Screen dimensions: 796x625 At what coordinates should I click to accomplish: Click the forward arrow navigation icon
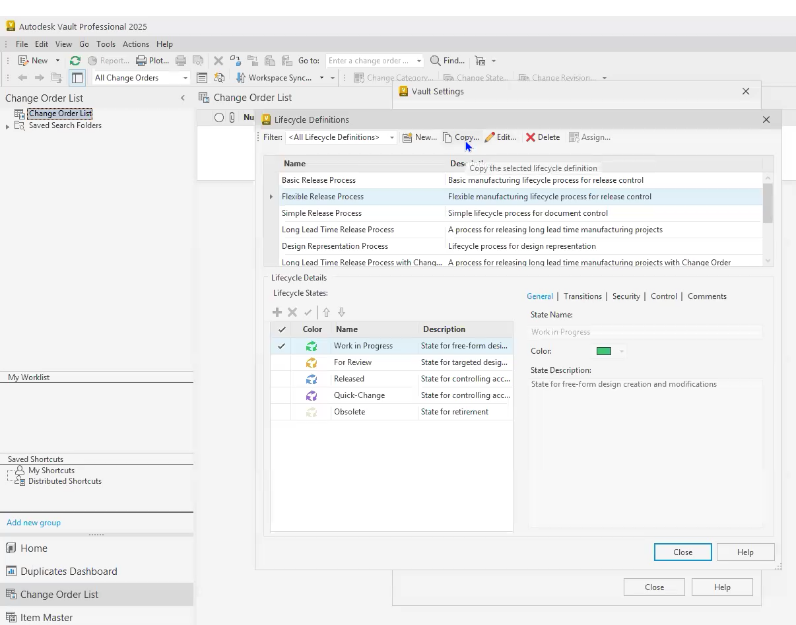(x=39, y=78)
